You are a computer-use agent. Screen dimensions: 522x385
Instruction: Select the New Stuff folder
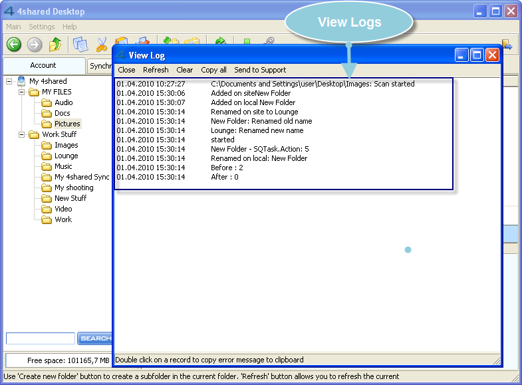[70, 198]
